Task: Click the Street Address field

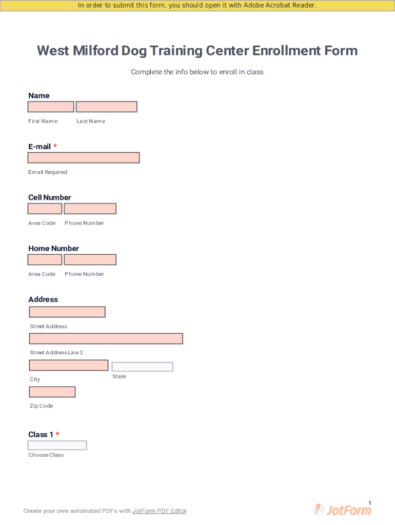Action: click(x=67, y=312)
